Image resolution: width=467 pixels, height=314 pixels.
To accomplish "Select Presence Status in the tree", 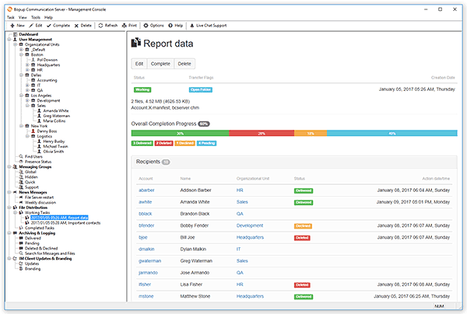I will (38, 162).
